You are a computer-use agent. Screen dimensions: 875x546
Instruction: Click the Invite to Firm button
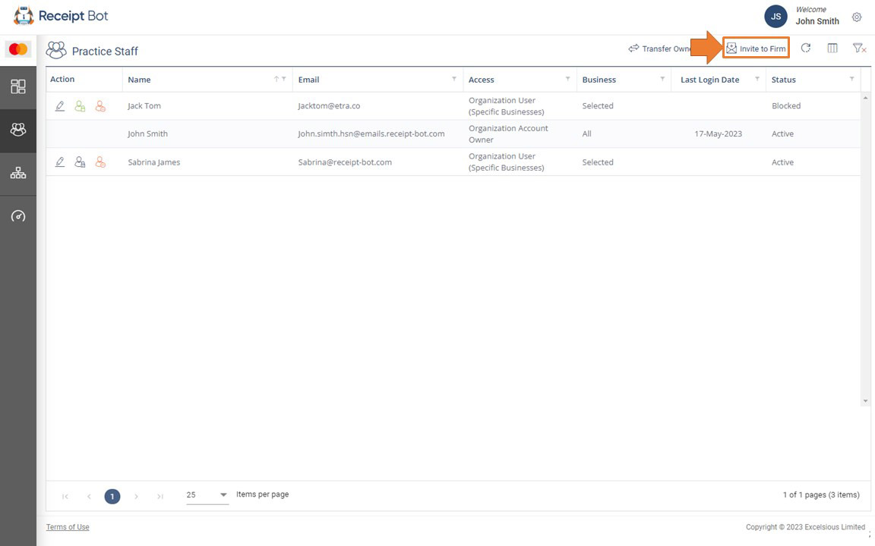pyautogui.click(x=756, y=49)
